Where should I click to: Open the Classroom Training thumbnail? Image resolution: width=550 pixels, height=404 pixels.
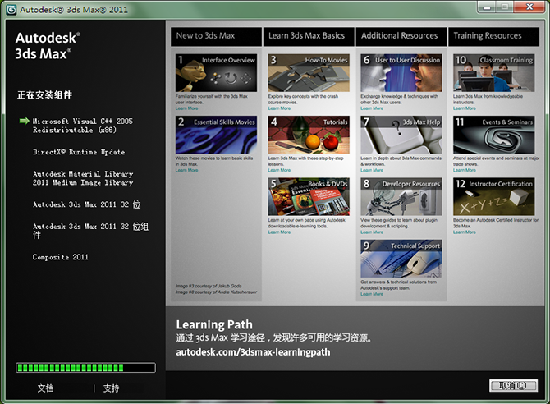tap(494, 72)
